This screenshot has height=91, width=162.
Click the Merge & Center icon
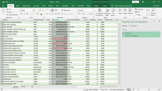tap(62, 14)
